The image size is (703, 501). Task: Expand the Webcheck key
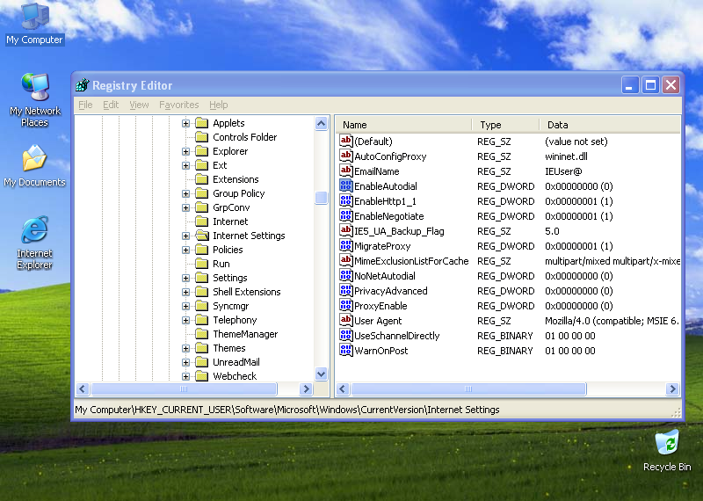pos(185,376)
